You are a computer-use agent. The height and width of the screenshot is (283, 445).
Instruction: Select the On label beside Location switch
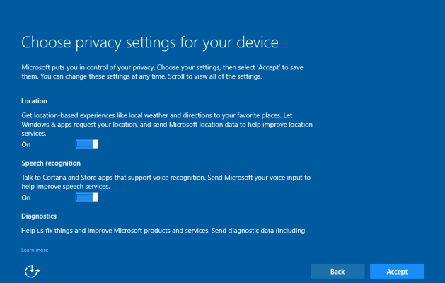tap(26, 145)
